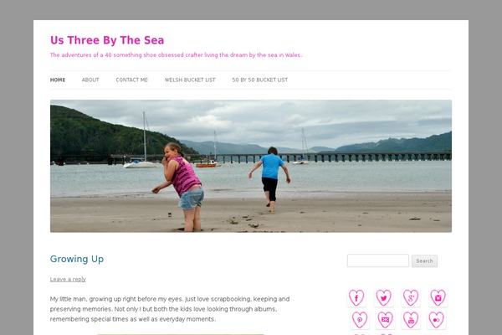Go to the Home menu item
This screenshot has width=502, height=335.
coord(58,80)
